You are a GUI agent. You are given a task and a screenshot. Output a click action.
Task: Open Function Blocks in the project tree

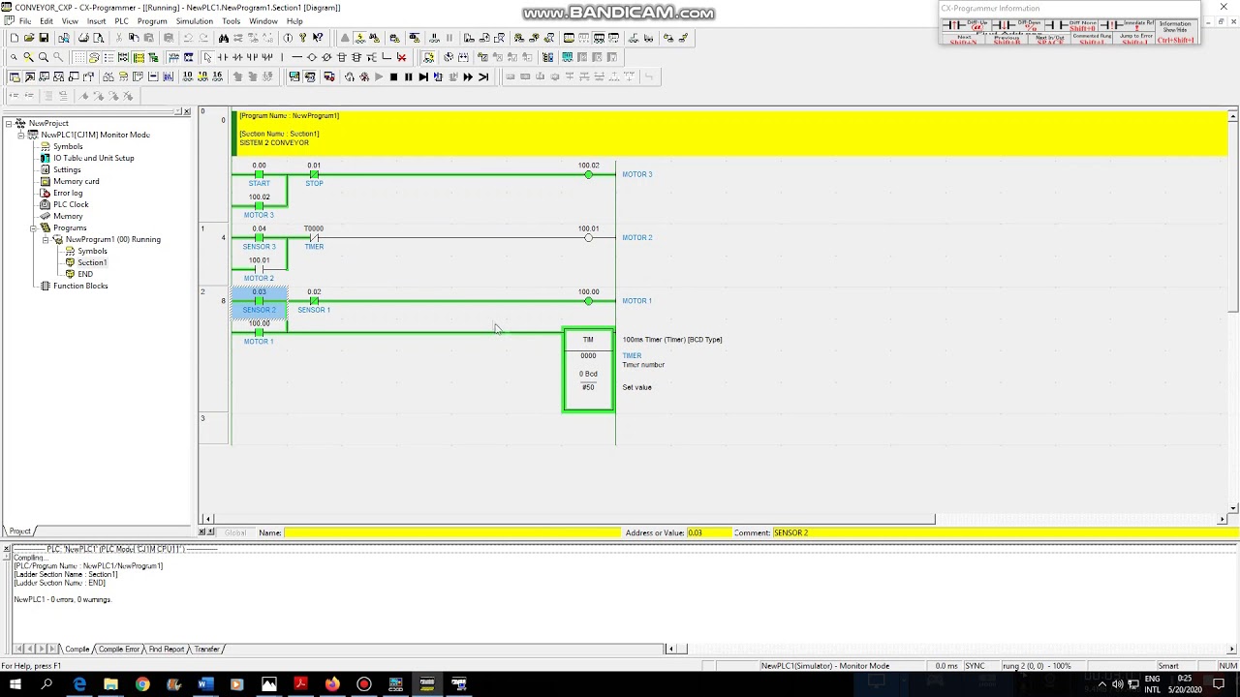[x=80, y=286]
